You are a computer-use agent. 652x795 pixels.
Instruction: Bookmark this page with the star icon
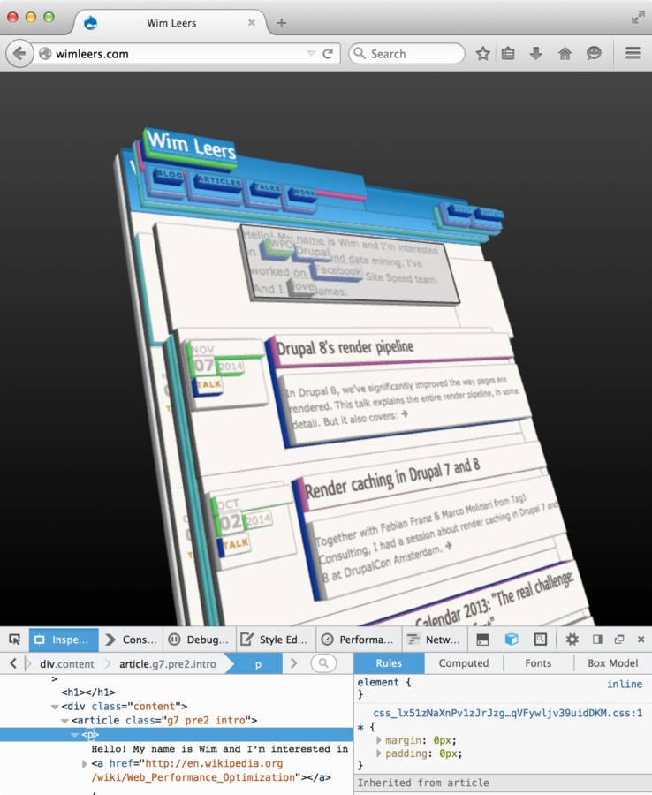pyautogui.click(x=482, y=53)
